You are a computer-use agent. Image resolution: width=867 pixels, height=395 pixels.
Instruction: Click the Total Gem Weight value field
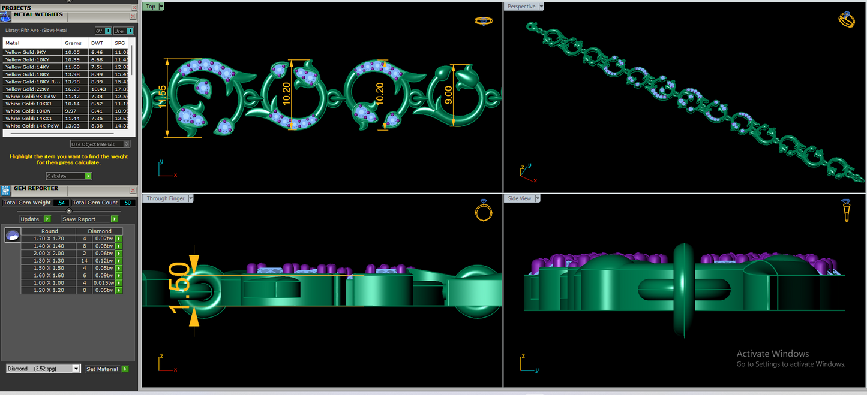pos(61,203)
